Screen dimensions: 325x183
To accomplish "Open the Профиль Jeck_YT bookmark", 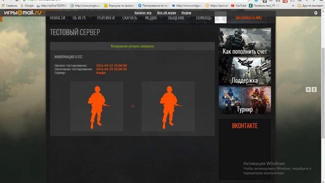I will coord(264,6).
